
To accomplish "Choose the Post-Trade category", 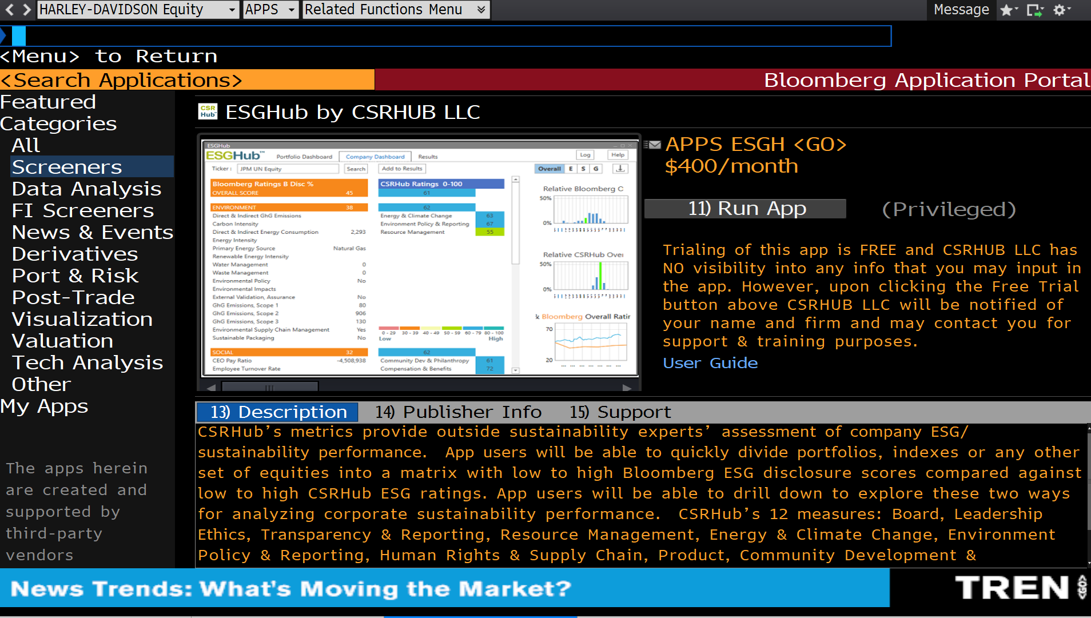I will point(73,297).
